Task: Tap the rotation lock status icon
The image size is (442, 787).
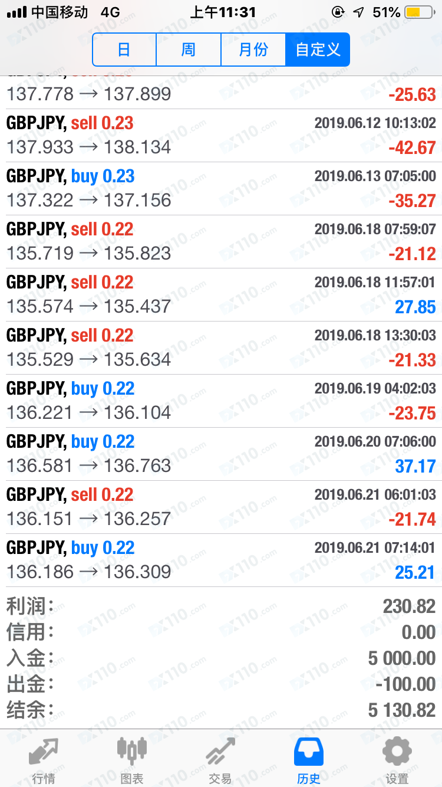Action: click(338, 12)
